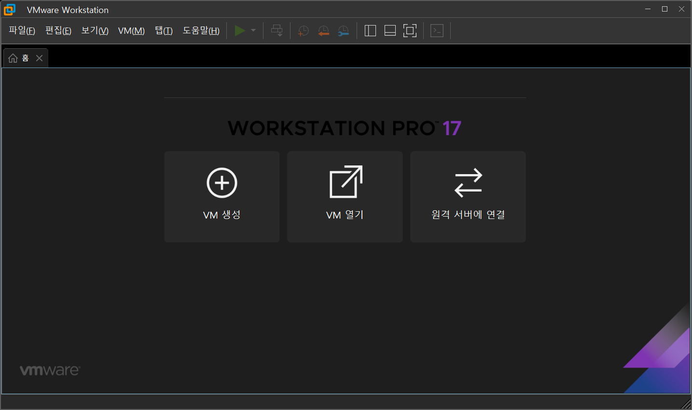The image size is (692, 410).
Task: Click the VMware Workstation title bar app icon
Action: pyautogui.click(x=9, y=9)
